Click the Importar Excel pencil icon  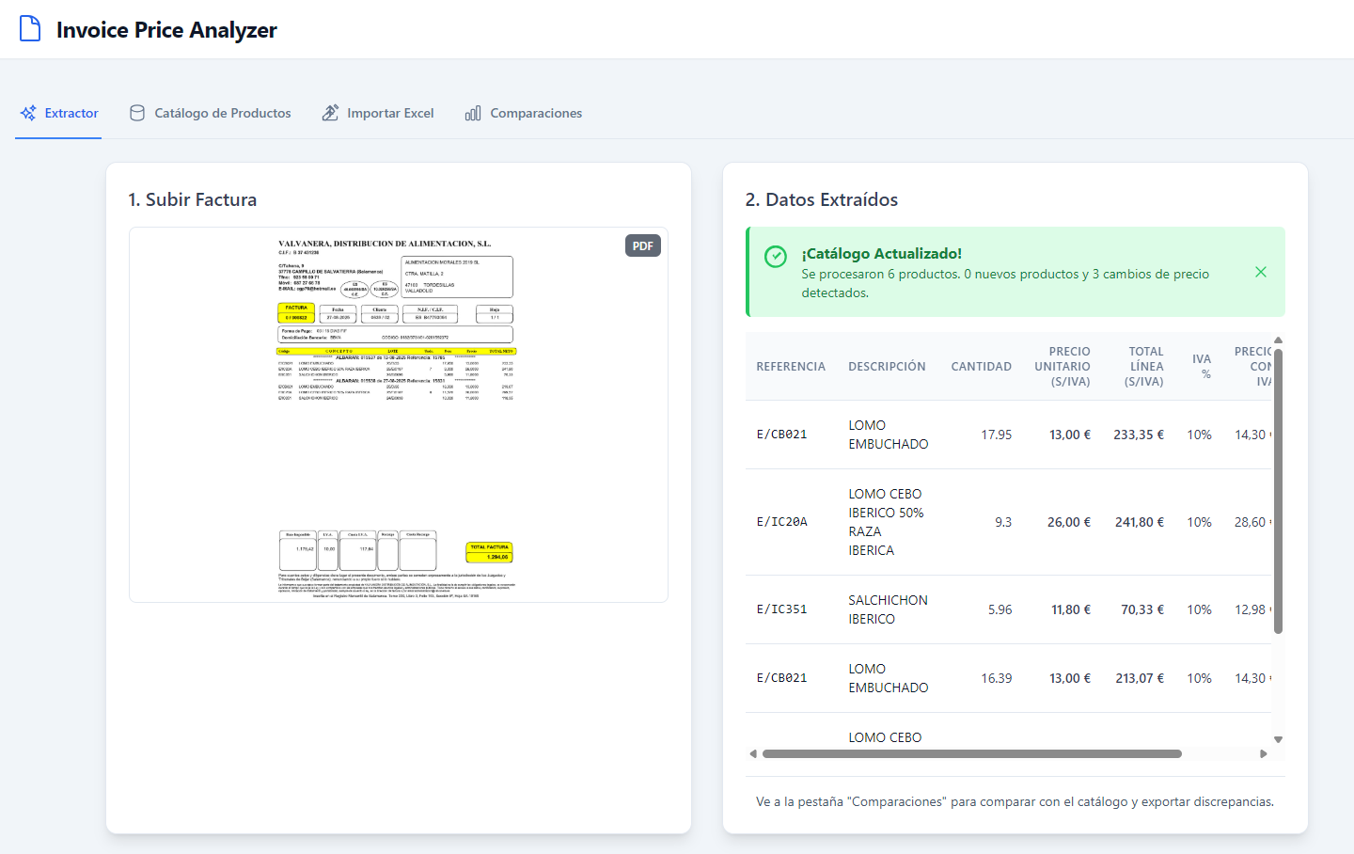[x=330, y=113]
